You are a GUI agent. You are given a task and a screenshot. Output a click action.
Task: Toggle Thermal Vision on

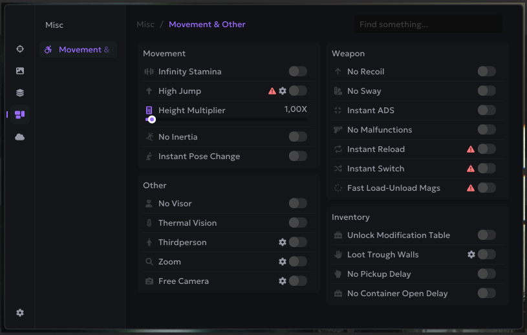coord(297,223)
